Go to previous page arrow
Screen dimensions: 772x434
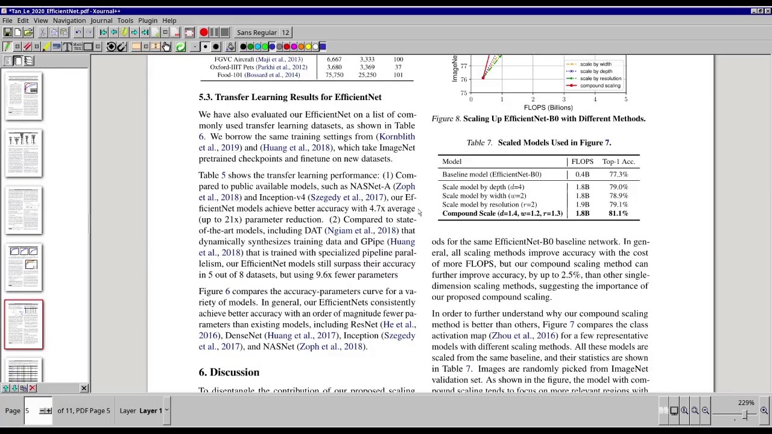point(114,33)
